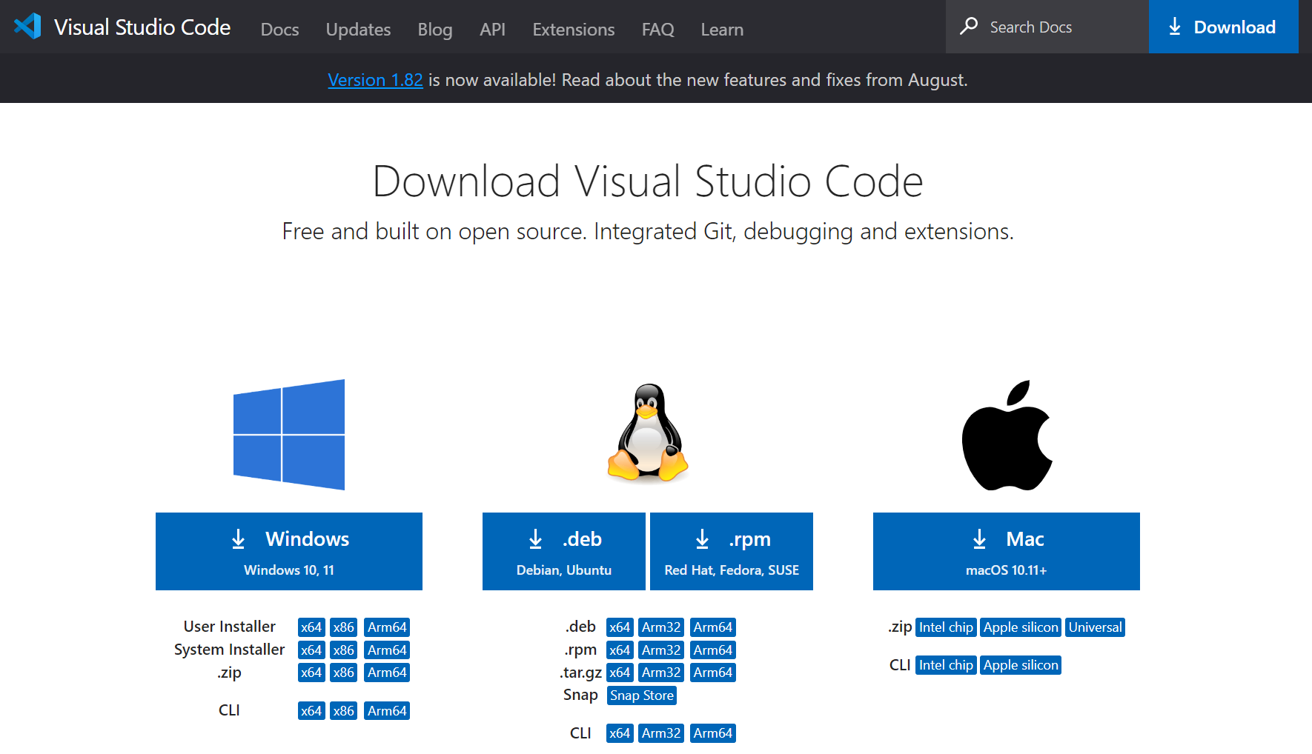The width and height of the screenshot is (1312, 754).
Task: Open the Docs menu item
Action: coord(279,30)
